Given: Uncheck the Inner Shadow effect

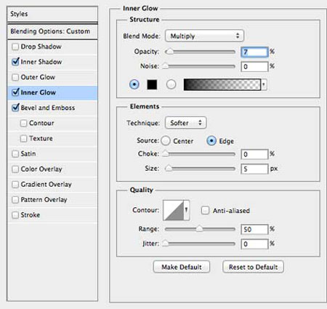Looking at the screenshot, I should tap(15, 62).
